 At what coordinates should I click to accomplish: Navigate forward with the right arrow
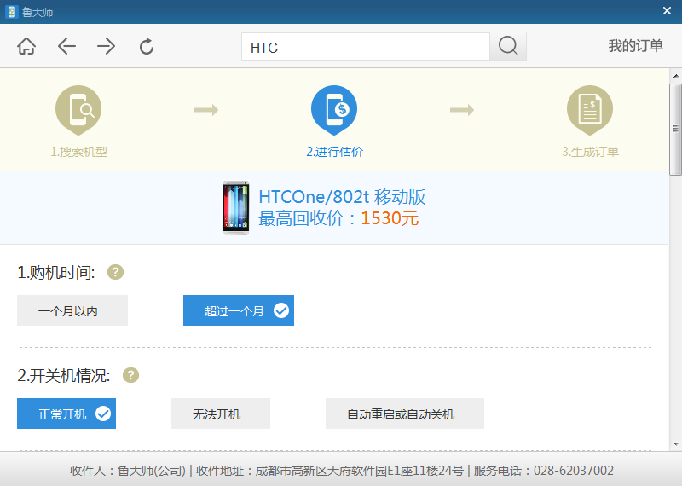(x=106, y=46)
